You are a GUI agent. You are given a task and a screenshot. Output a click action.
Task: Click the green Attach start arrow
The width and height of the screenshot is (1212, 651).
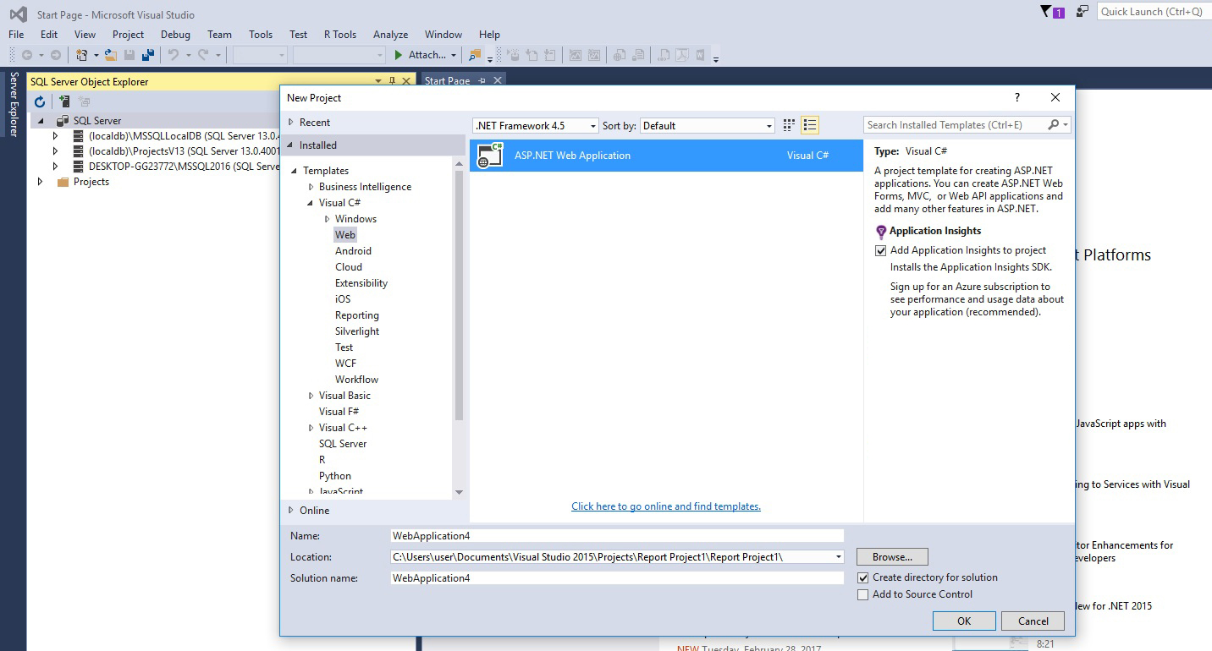(399, 55)
